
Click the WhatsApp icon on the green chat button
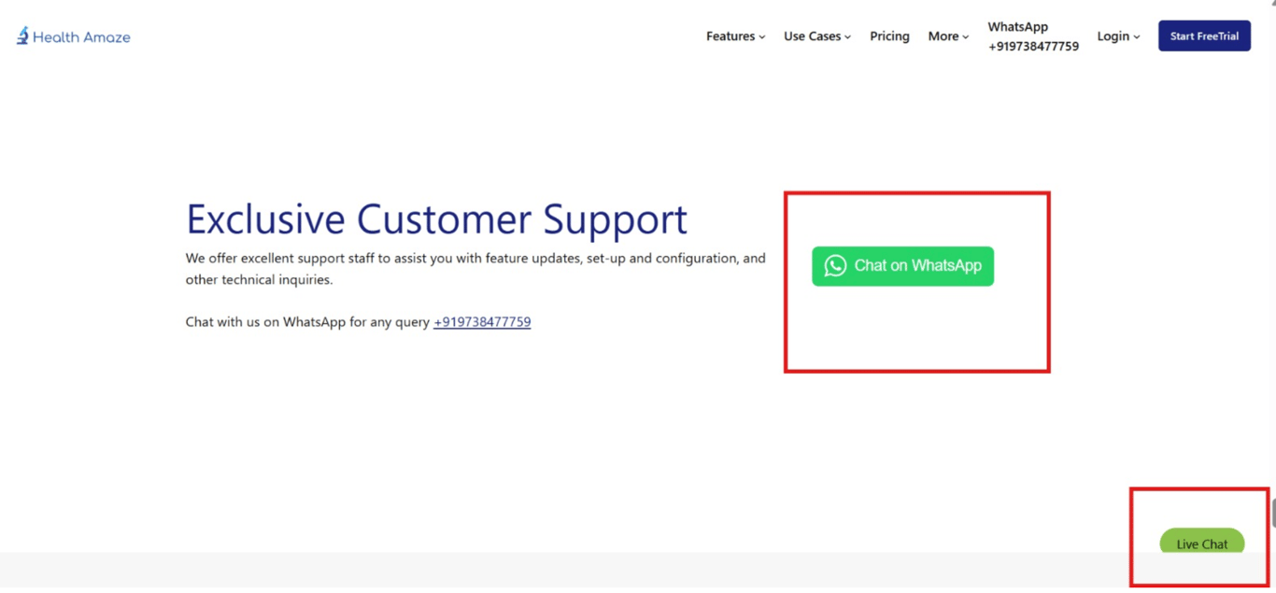click(x=834, y=266)
